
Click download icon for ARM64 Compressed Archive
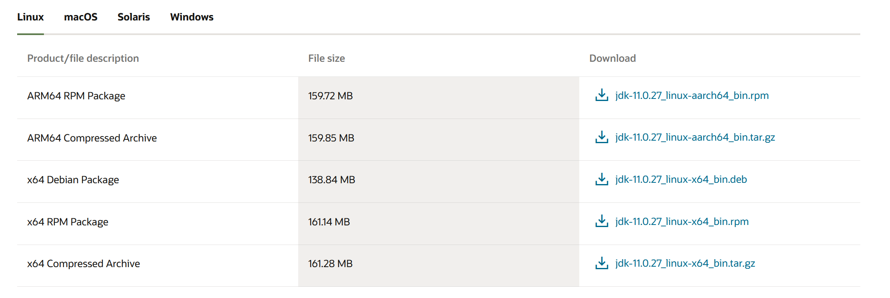click(601, 137)
